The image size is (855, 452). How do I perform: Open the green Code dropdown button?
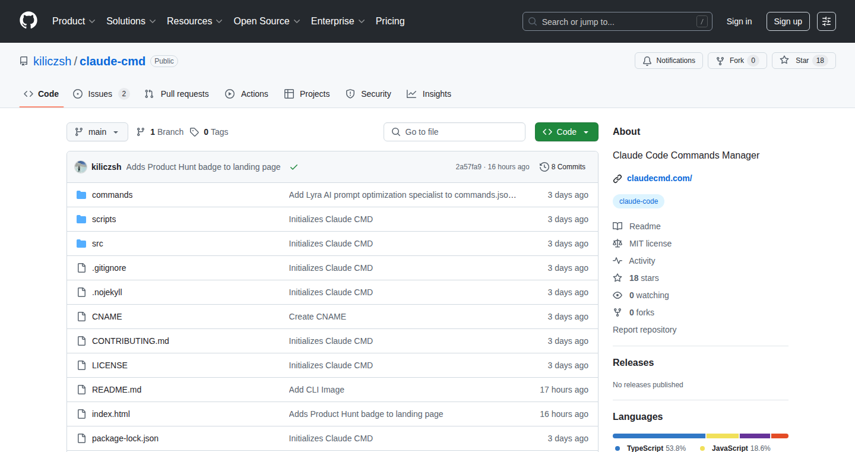[x=566, y=132]
